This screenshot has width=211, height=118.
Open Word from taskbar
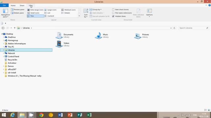(60, 115)
